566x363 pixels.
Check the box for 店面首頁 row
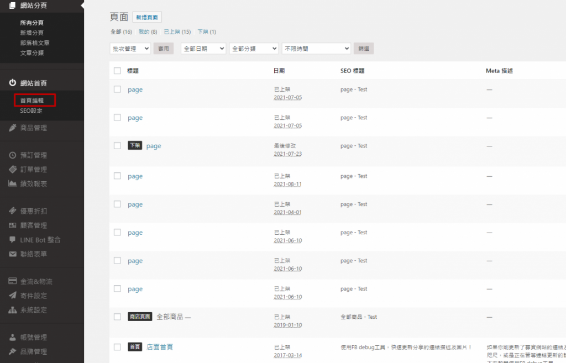[117, 347]
